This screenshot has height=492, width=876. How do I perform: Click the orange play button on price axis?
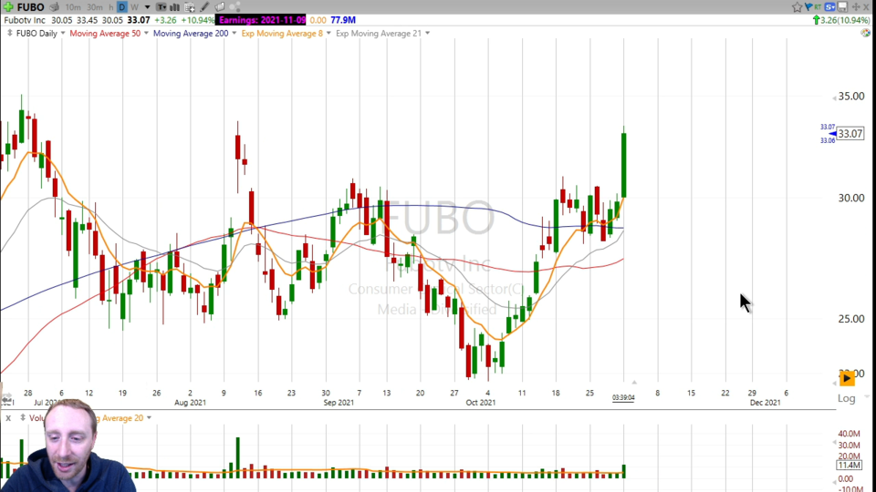[x=847, y=378]
